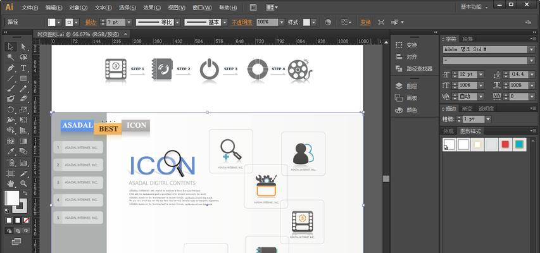
Task: Select the Symbol Sprayer tool
Action: pyautogui.click(x=11, y=163)
